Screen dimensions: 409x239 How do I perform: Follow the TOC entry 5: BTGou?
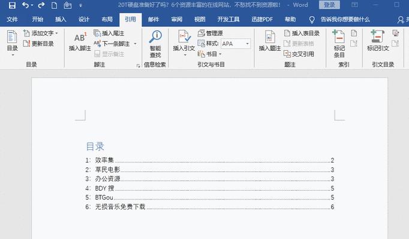pos(210,197)
